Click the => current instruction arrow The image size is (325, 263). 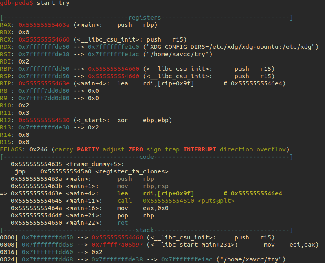point(4,193)
